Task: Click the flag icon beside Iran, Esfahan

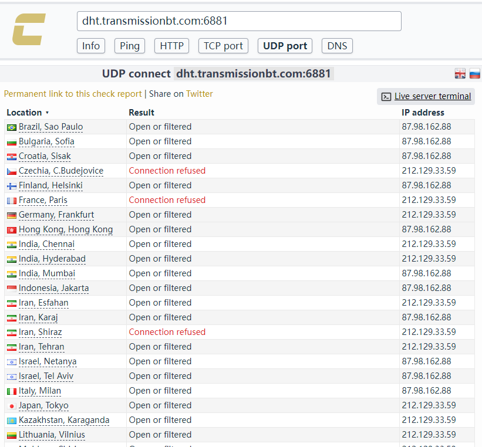Action: 12,303
